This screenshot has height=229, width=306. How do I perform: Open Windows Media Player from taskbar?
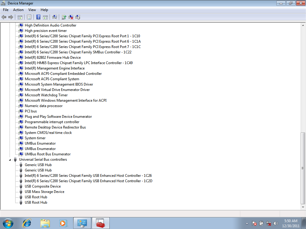[x=63, y=223]
